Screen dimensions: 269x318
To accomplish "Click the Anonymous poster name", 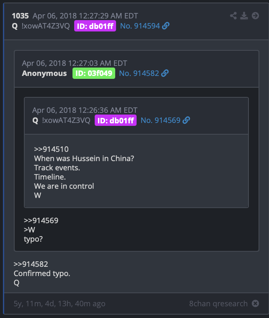I will tap(44, 73).
